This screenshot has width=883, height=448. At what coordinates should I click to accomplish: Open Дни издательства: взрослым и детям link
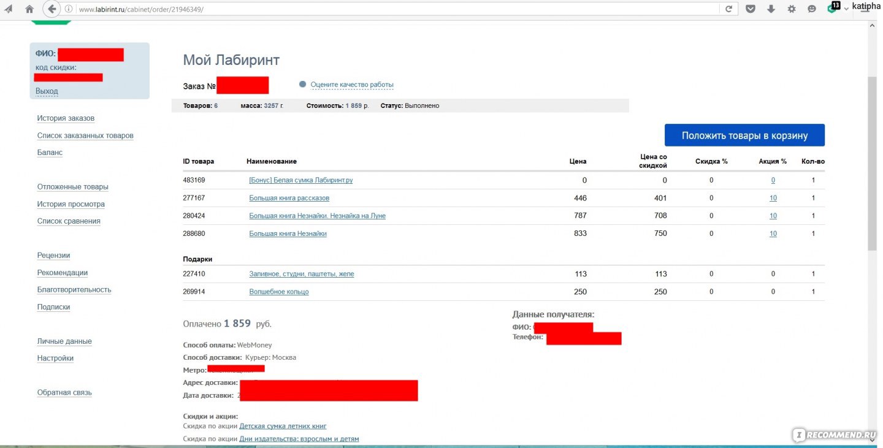point(299,439)
